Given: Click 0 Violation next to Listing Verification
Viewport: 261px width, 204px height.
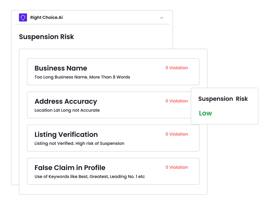Looking at the screenshot, I should pyautogui.click(x=177, y=134).
